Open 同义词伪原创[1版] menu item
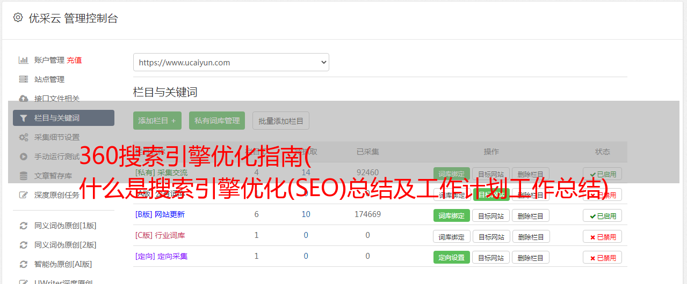 pyautogui.click(x=66, y=226)
